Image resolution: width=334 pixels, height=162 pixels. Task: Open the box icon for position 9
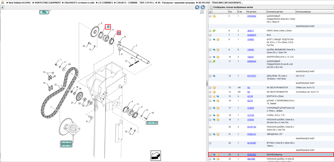[x=218, y=50]
